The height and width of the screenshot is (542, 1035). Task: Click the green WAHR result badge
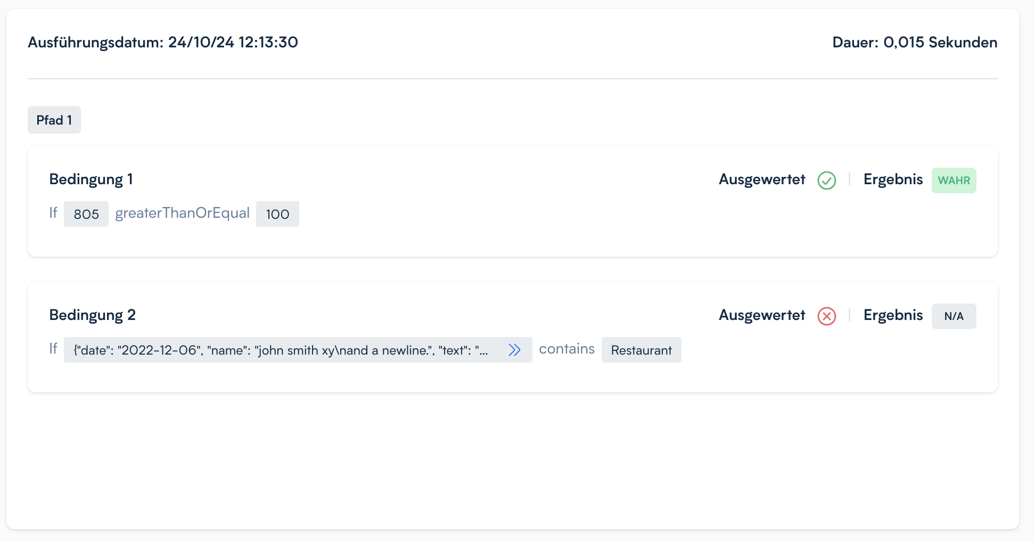pyautogui.click(x=954, y=180)
